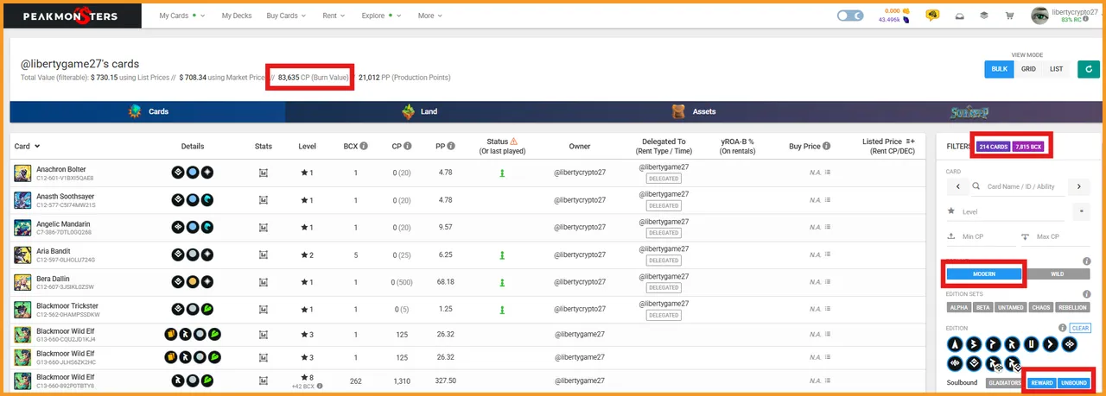Image resolution: width=1106 pixels, height=396 pixels.
Task: Toggle the WILD format filter
Action: (x=1057, y=273)
